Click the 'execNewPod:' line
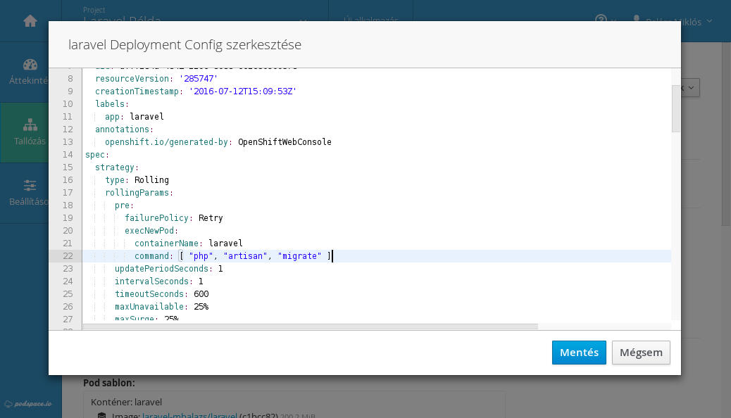 coord(151,231)
